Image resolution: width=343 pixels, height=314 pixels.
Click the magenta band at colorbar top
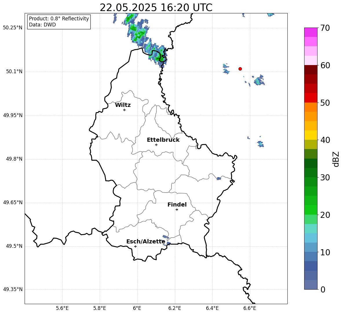click(x=311, y=32)
